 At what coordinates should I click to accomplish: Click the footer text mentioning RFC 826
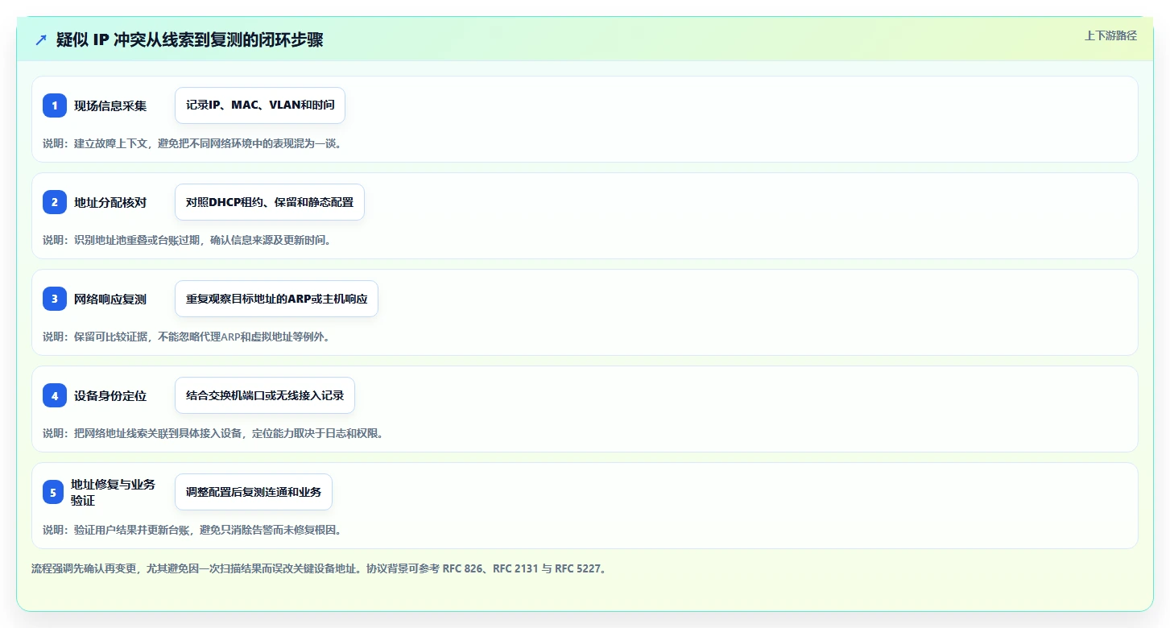point(320,568)
